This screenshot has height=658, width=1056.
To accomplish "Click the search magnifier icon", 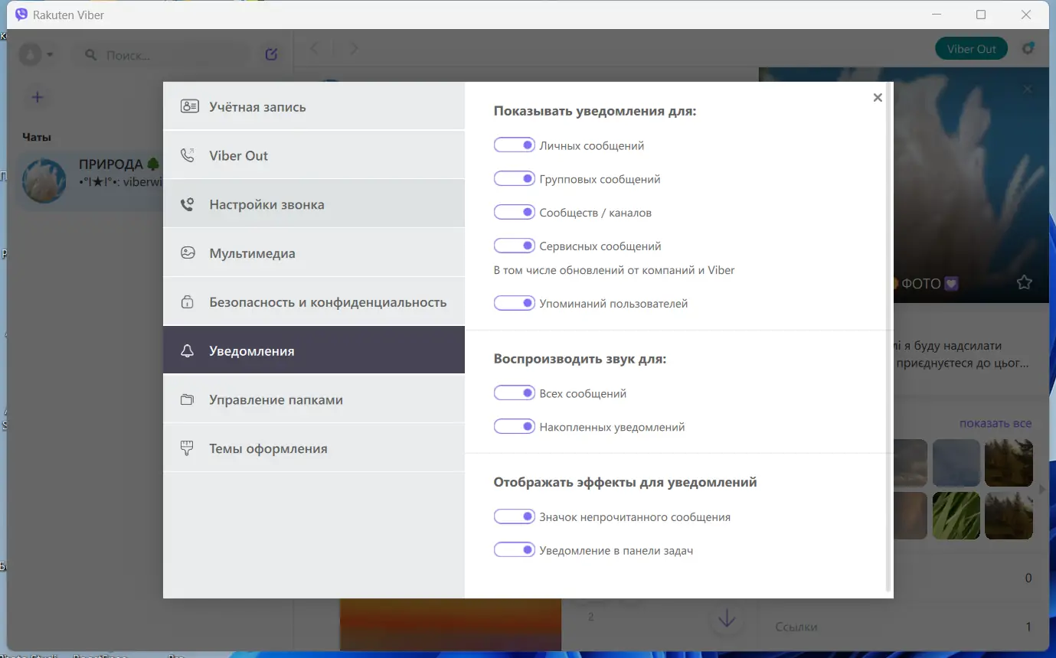I will 91,54.
